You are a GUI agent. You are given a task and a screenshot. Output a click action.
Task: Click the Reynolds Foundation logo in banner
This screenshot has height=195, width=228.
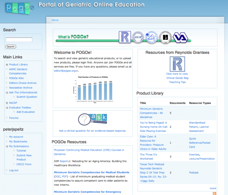click(124, 37)
